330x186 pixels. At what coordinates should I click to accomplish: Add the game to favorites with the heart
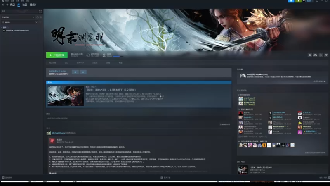(326, 55)
